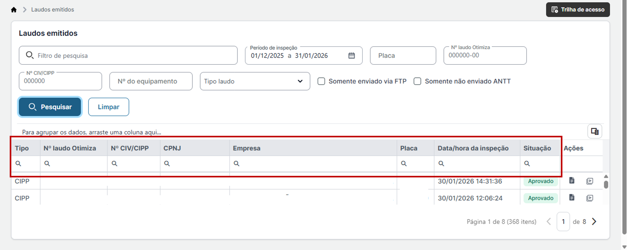627x250 pixels.
Task: Focus the Nº CIV/CIPP field
Action: point(60,81)
